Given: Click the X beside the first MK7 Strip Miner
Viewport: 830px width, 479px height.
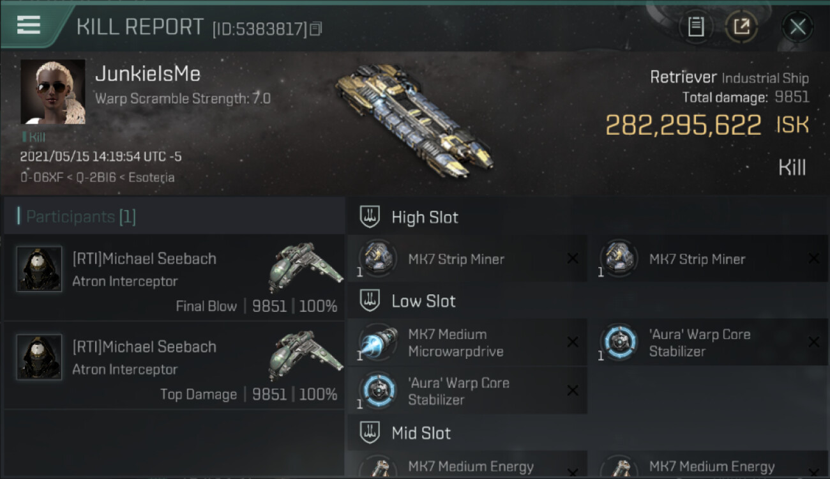Looking at the screenshot, I should 573,259.
